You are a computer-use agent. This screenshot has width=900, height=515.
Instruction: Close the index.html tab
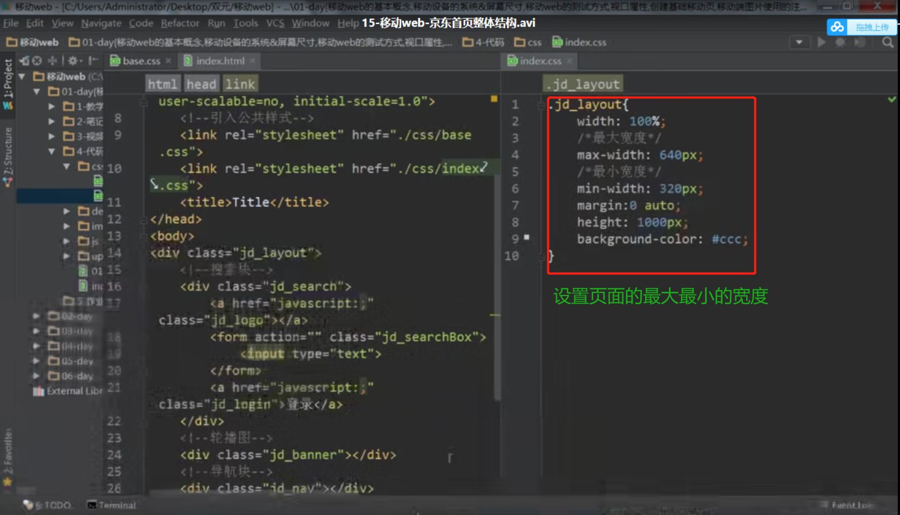253,61
